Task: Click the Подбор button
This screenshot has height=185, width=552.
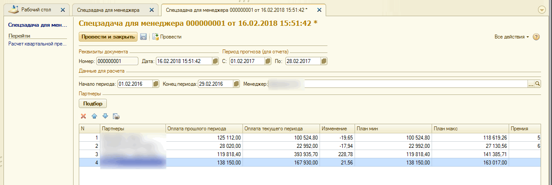Action: coord(92,104)
